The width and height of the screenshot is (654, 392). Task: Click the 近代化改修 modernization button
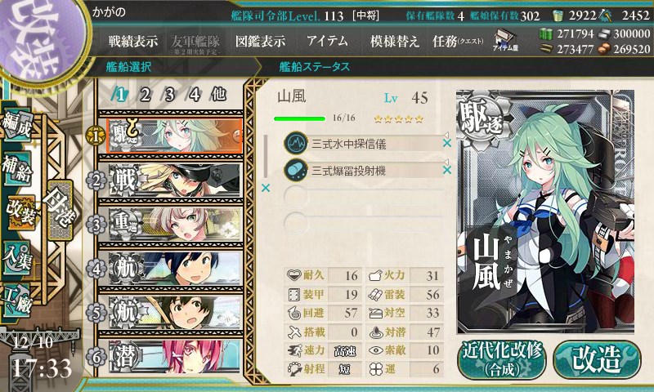click(502, 360)
